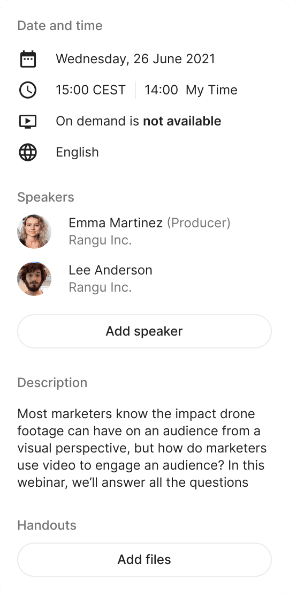Viewport: 289px width, 594px height.
Task: Click the Add speaker button
Action: 144,331
